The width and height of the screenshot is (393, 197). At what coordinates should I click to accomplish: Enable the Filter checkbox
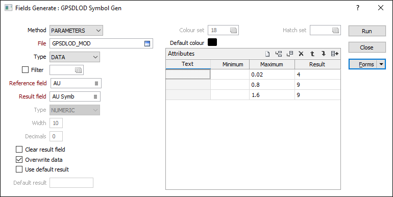(26, 70)
